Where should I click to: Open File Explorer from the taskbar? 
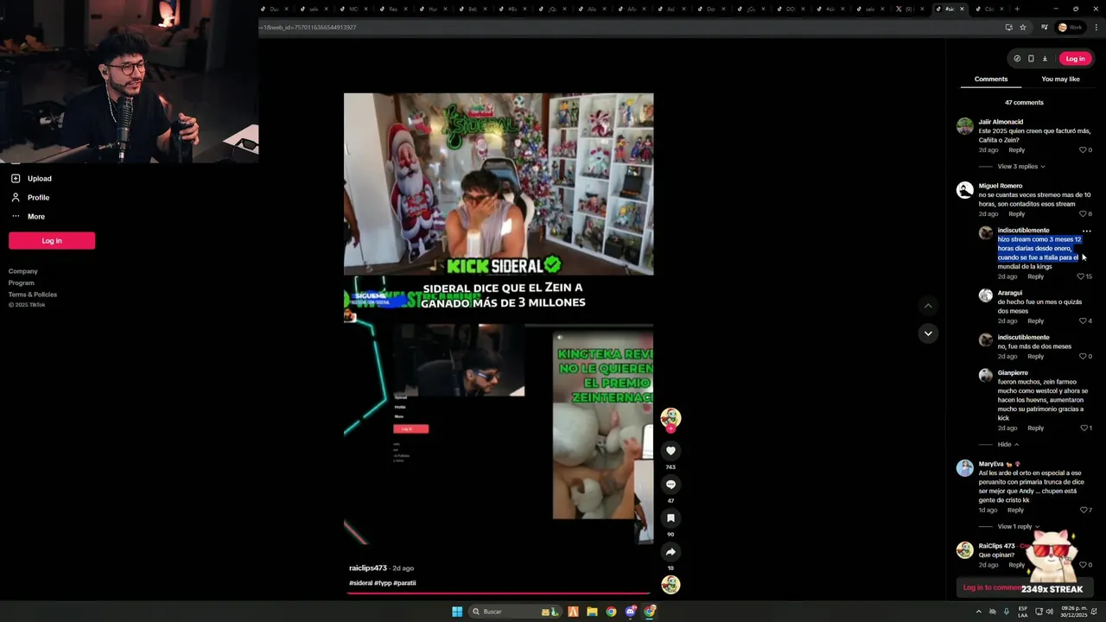[x=592, y=612]
